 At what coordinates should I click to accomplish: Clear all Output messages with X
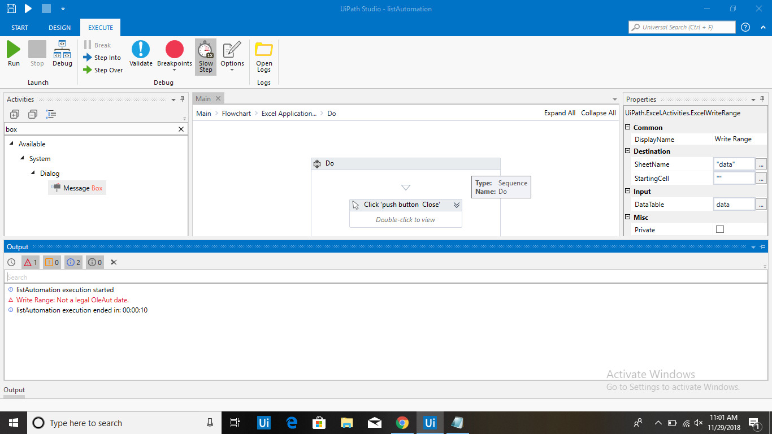click(x=114, y=262)
